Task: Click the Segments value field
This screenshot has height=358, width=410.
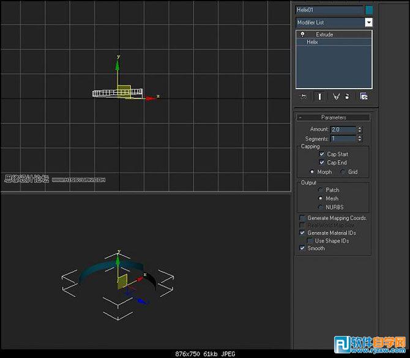Action: (343, 139)
